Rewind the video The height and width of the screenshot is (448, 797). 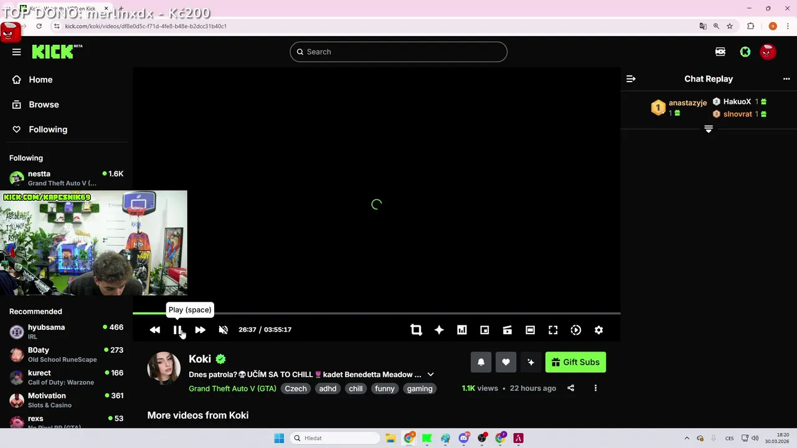pos(155,330)
